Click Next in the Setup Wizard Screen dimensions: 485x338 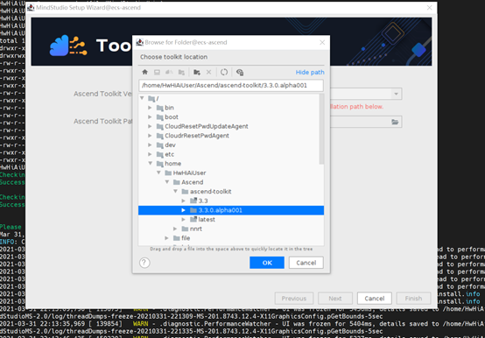(x=335, y=299)
